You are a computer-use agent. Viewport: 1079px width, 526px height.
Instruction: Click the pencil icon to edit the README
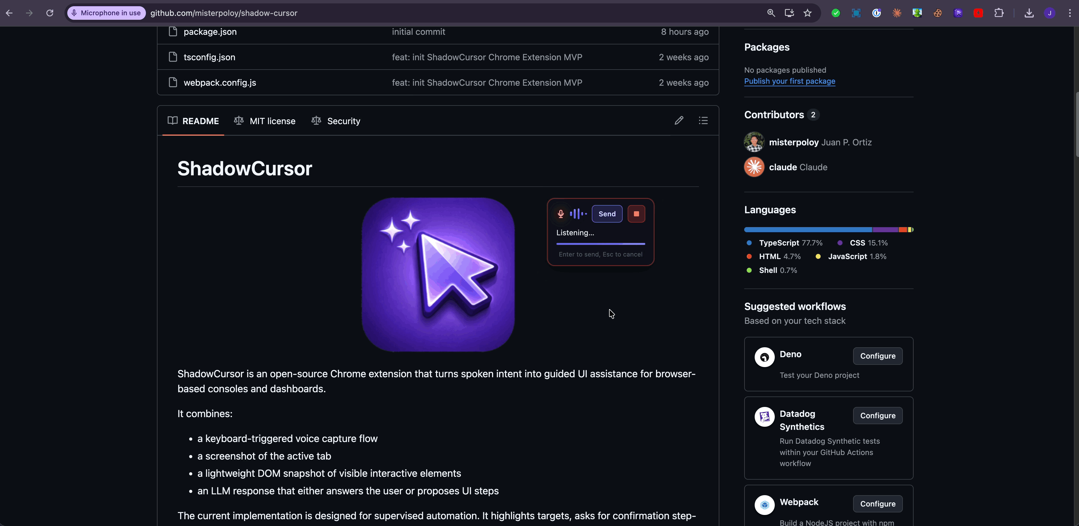[x=679, y=120]
